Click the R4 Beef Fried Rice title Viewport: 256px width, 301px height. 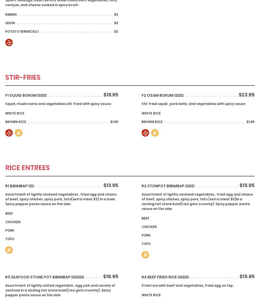pyautogui.click(x=165, y=277)
